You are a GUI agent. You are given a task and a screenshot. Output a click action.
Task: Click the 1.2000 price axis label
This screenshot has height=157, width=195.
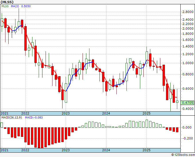pos(188,54)
